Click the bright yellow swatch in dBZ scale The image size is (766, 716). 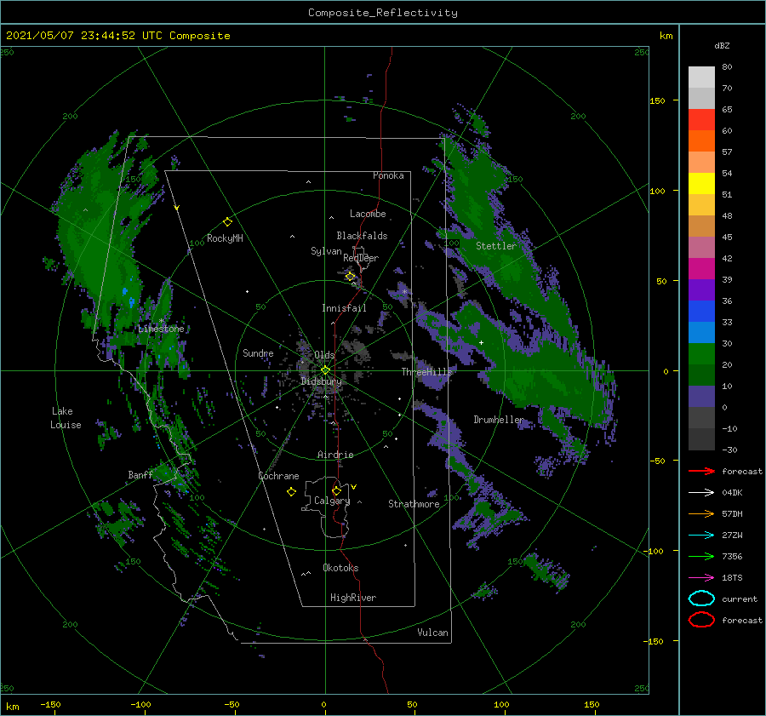click(701, 184)
